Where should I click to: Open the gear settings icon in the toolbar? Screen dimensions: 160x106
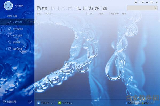97,8
